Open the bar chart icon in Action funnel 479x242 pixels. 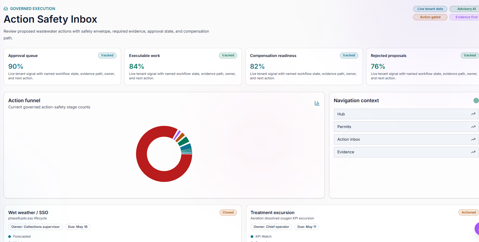[317, 103]
